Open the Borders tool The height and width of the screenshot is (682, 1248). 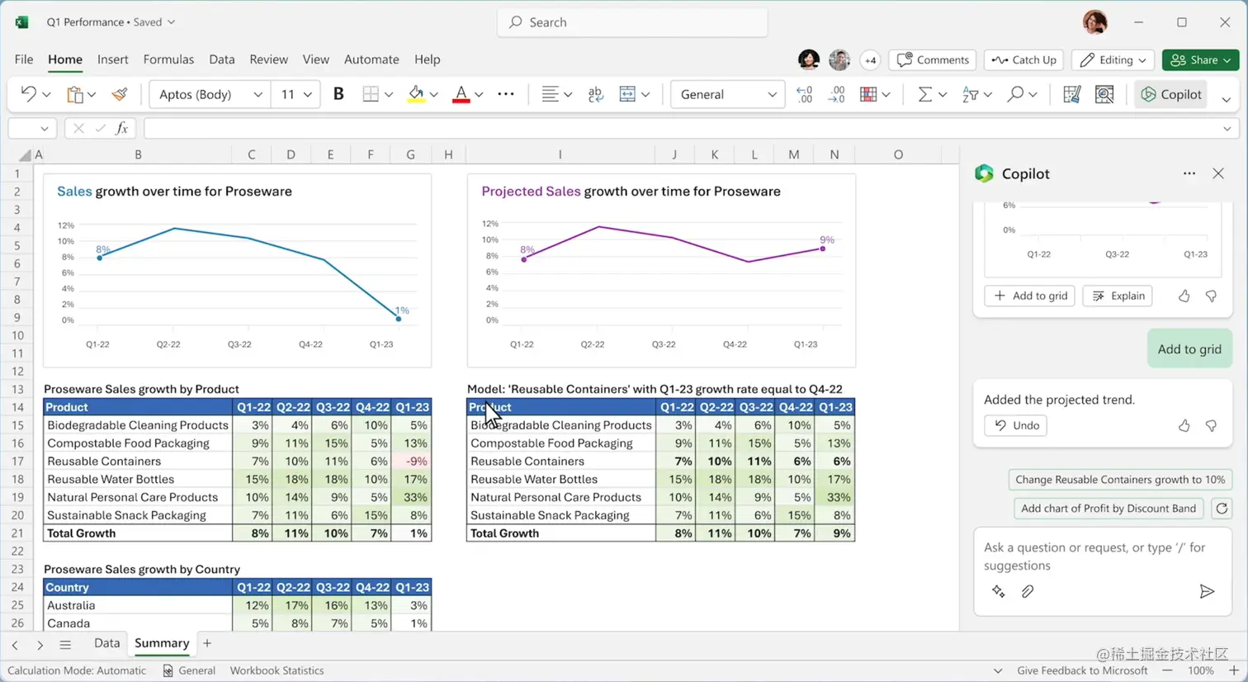pyautogui.click(x=371, y=94)
